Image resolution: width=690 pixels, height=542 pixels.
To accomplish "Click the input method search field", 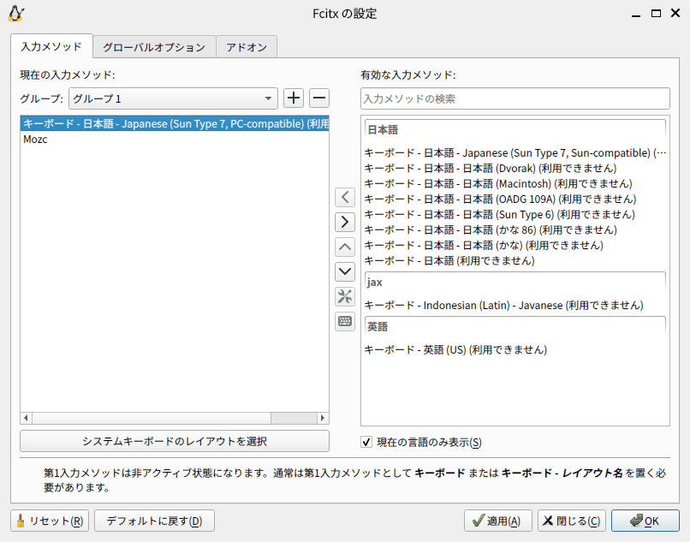I will coord(515,98).
